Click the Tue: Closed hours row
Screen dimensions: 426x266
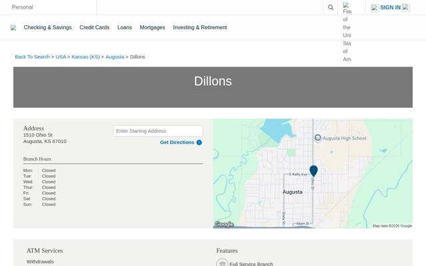[39, 176]
